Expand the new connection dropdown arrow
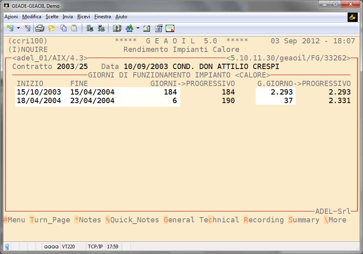The width and height of the screenshot is (363, 254). pos(18,28)
